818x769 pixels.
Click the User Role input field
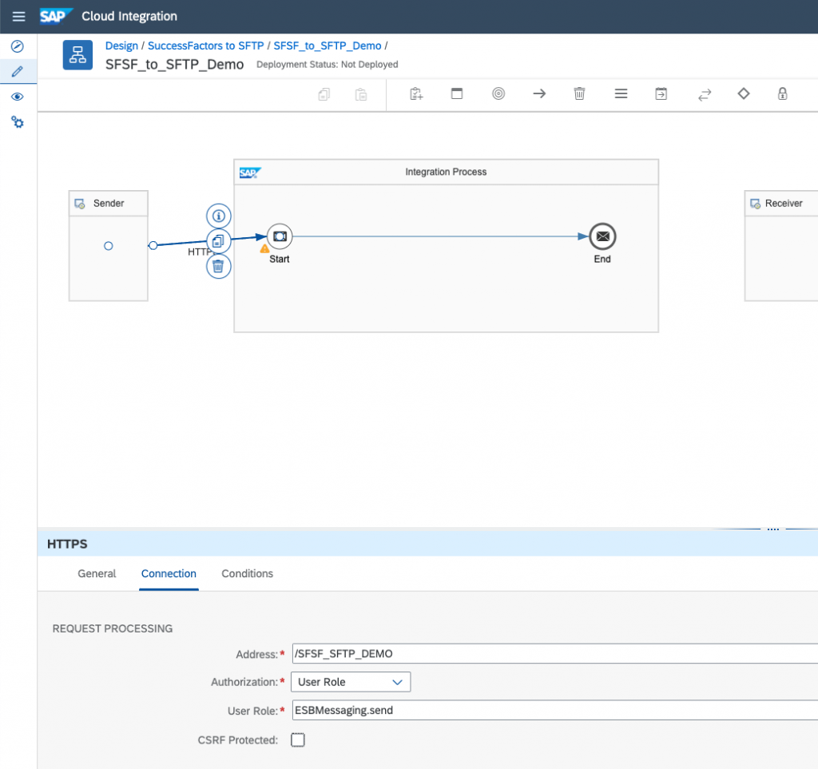pyautogui.click(x=554, y=710)
